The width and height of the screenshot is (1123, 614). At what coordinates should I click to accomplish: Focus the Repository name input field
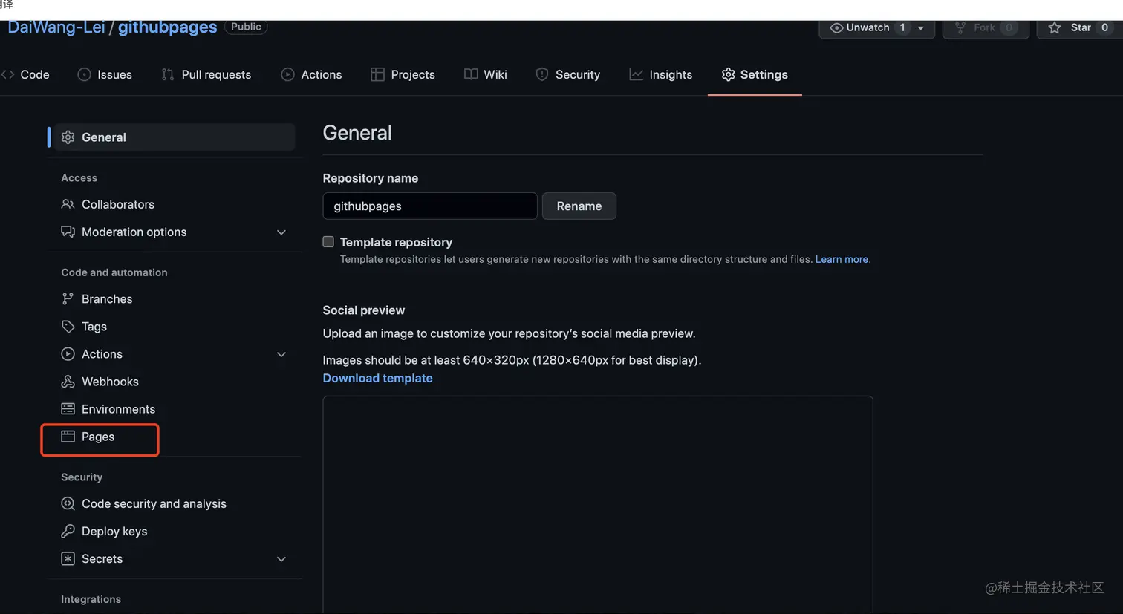point(430,206)
